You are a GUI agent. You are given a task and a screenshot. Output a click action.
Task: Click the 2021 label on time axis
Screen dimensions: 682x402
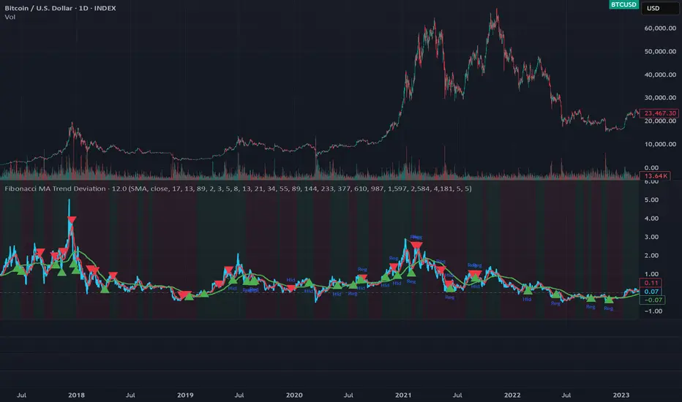tap(403, 395)
